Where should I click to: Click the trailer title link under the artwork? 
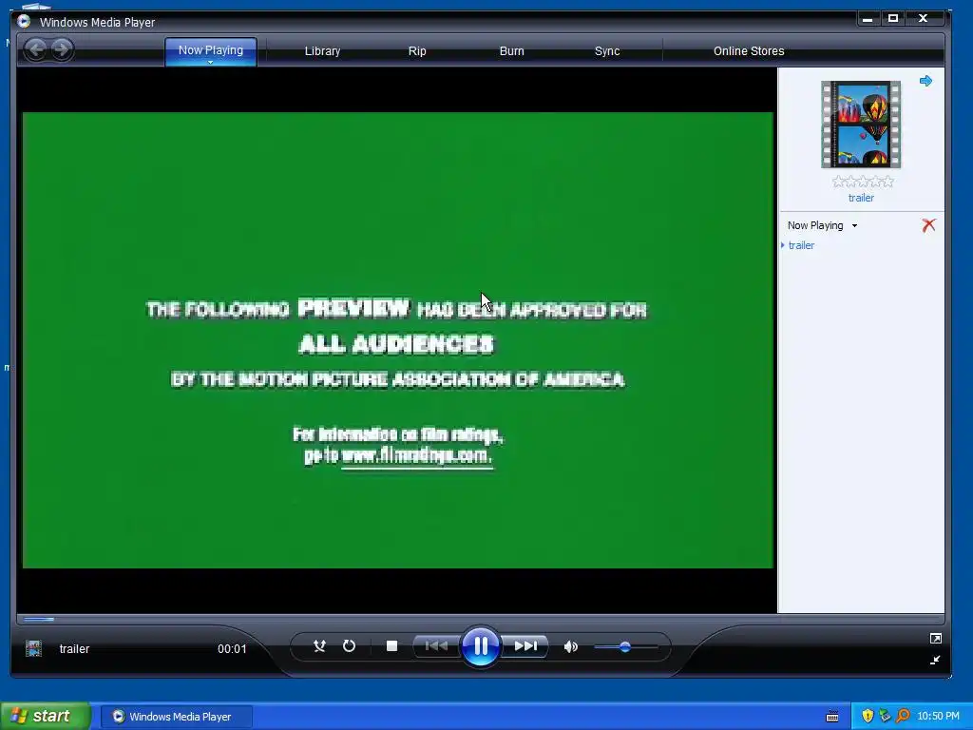click(861, 198)
